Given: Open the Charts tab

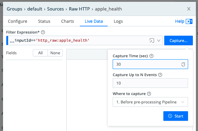Looking at the screenshot, I should (x=68, y=21).
